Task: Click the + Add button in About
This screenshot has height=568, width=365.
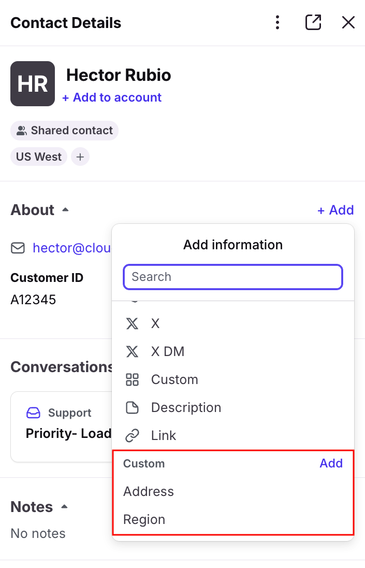Action: pyautogui.click(x=335, y=210)
